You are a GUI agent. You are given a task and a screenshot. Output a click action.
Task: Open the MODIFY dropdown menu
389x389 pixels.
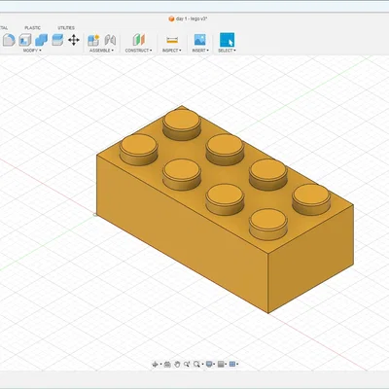32,51
